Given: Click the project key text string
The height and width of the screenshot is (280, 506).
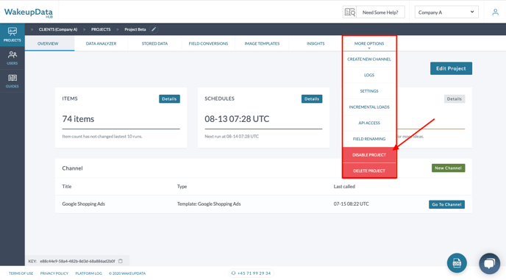Looking at the screenshot, I should tap(77, 261).
